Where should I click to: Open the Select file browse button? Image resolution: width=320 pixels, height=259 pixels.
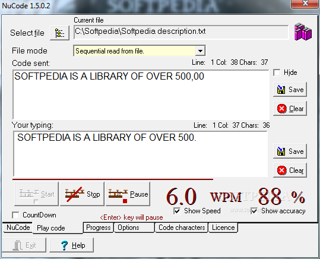tap(59, 33)
